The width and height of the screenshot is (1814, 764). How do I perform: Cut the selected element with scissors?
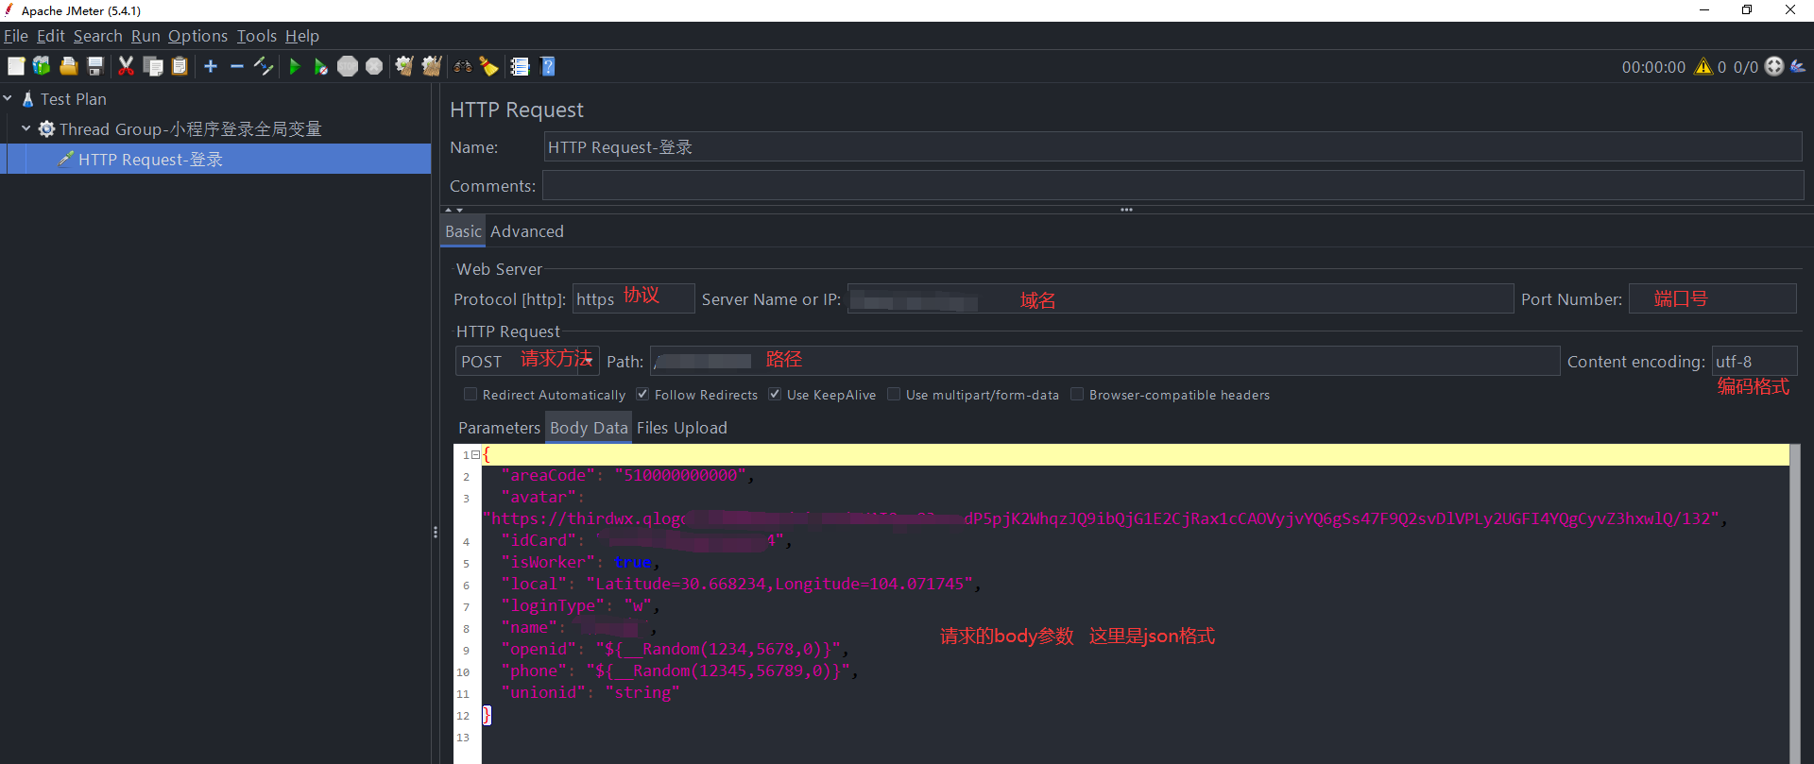click(x=126, y=66)
